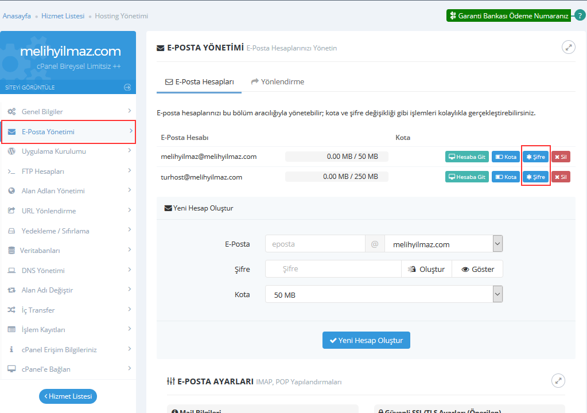This screenshot has height=413, width=587.
Task: Click the Şifre password input field
Action: 333,269
